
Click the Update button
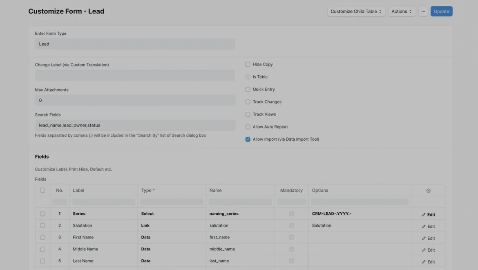click(441, 11)
